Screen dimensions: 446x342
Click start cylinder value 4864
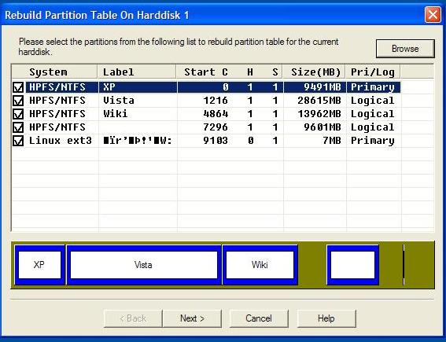[216, 114]
